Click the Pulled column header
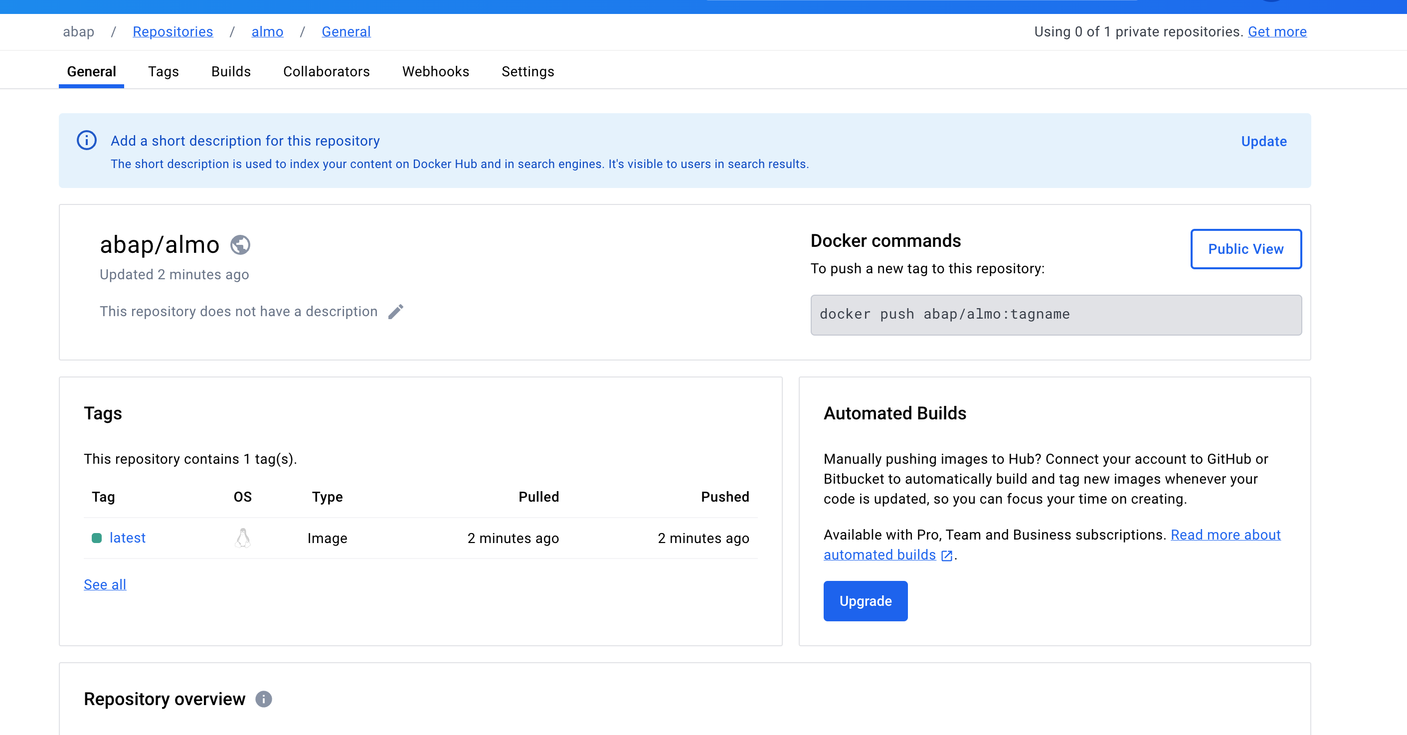1407x735 pixels. [538, 497]
